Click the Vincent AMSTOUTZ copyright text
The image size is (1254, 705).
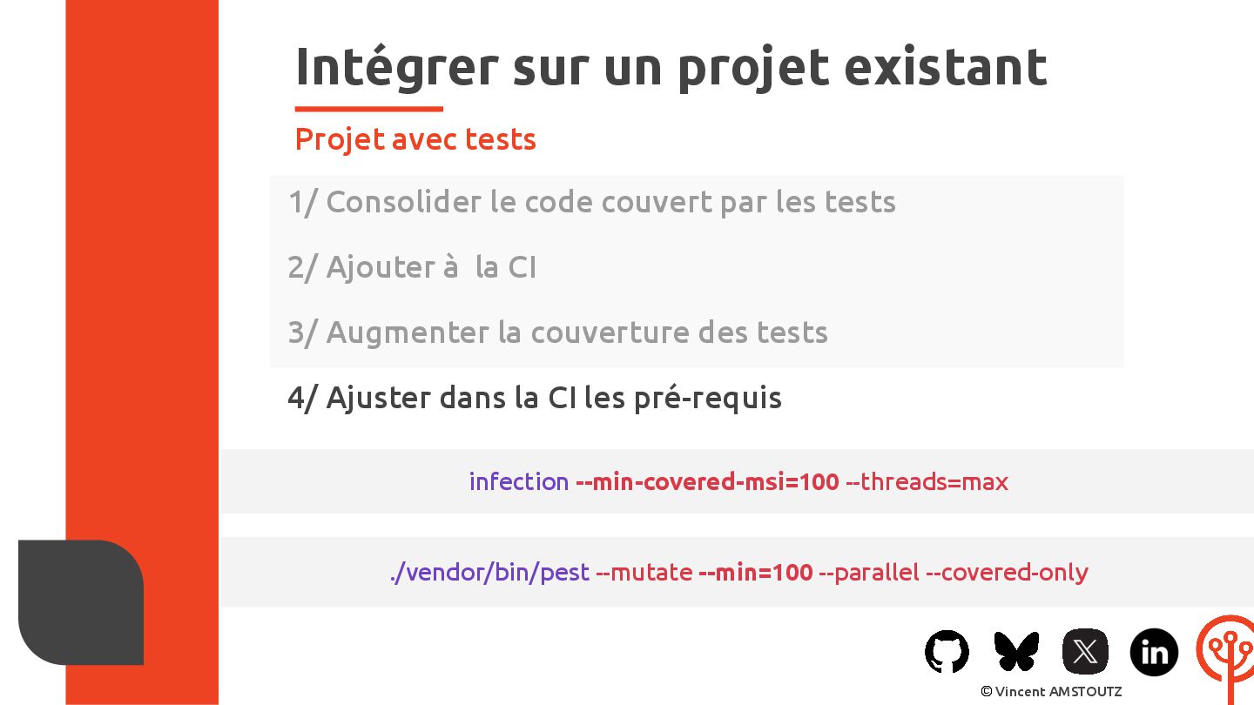coord(1051,691)
